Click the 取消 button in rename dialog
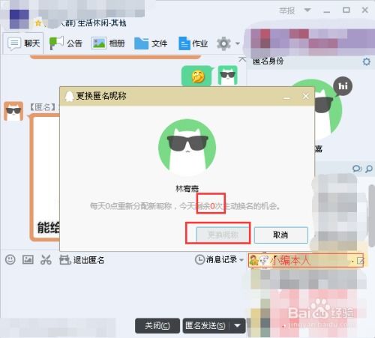Screen dimensions: 375x338 [281, 235]
